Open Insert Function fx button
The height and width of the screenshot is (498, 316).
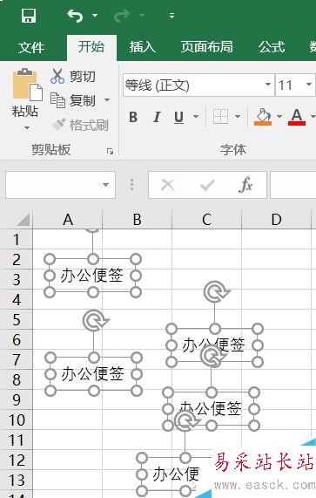pyautogui.click(x=246, y=185)
